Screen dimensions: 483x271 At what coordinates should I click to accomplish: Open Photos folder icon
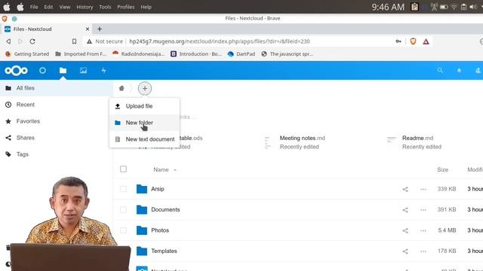142,230
